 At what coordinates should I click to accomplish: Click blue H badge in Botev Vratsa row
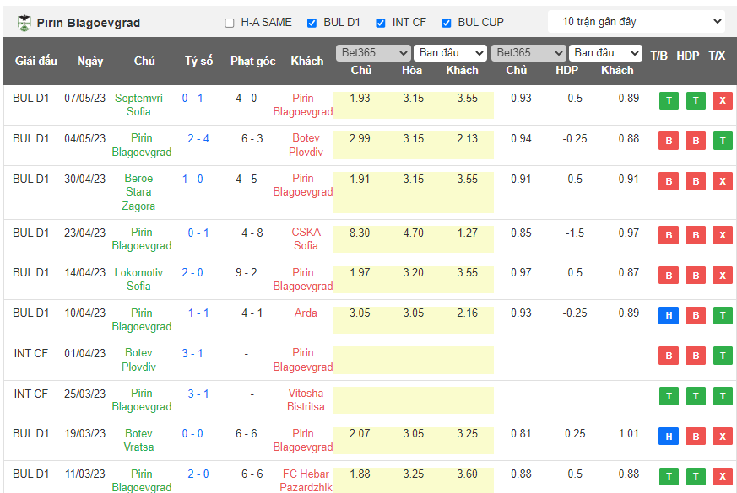click(669, 437)
